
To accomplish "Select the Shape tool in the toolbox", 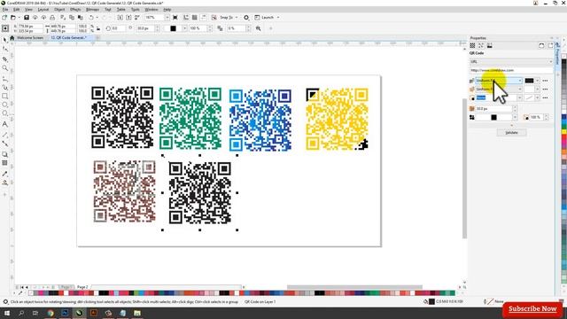I will (x=4, y=50).
